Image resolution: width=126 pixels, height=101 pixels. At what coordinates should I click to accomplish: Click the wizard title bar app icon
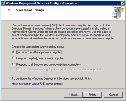[3, 3]
